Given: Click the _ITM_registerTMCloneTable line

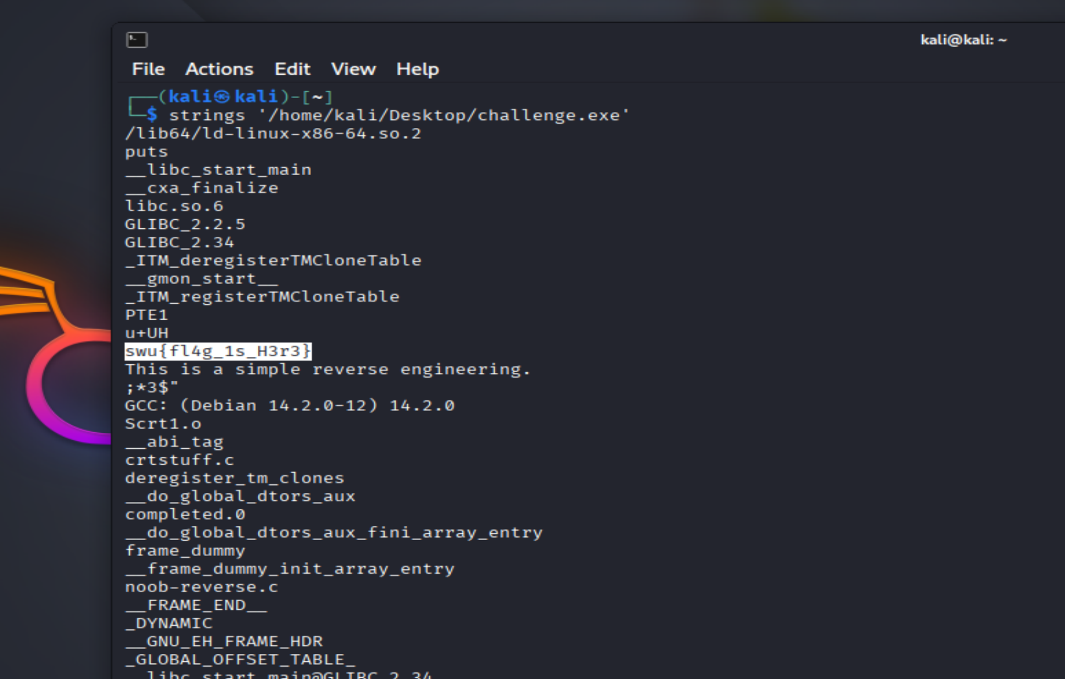Looking at the screenshot, I should [x=262, y=297].
